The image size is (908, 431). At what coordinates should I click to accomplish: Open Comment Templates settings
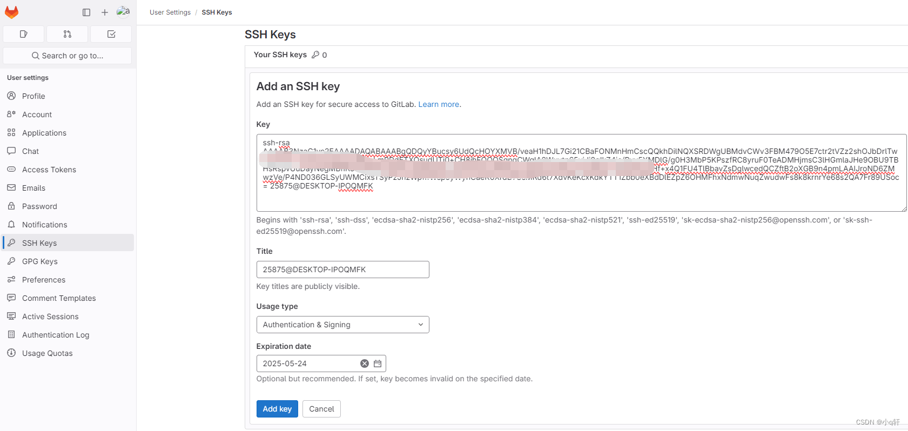coord(68,298)
